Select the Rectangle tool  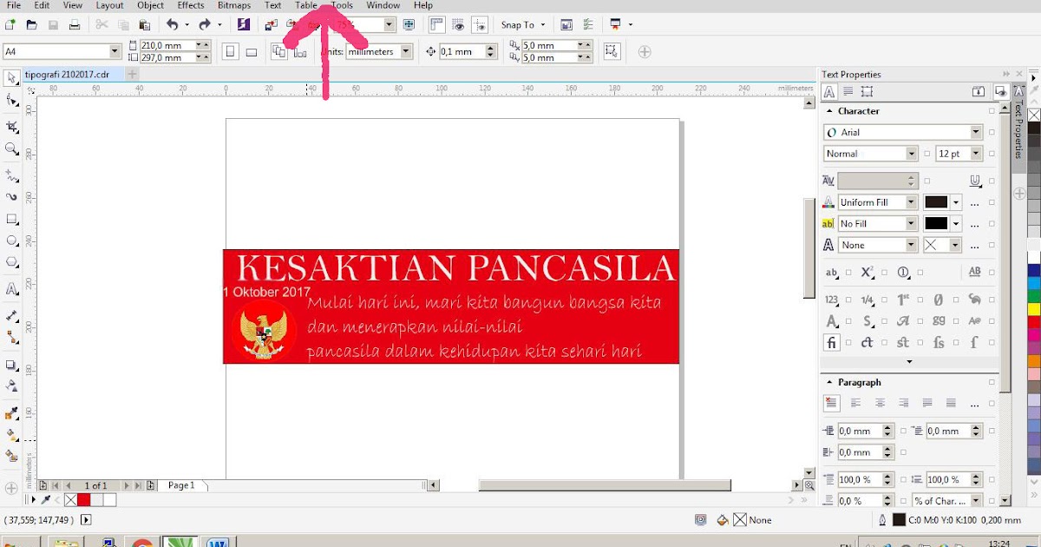click(x=11, y=219)
